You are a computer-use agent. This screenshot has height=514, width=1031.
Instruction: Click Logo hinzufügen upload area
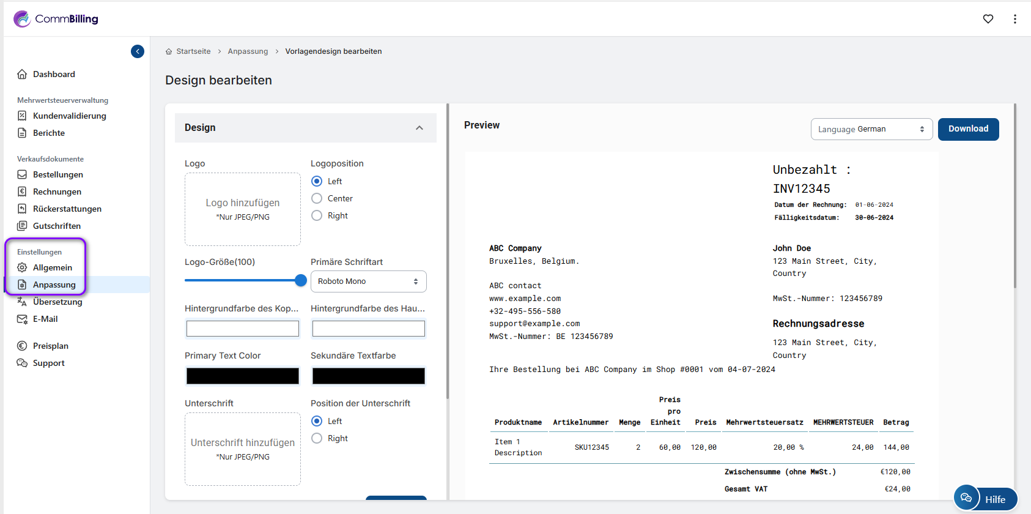click(x=243, y=209)
